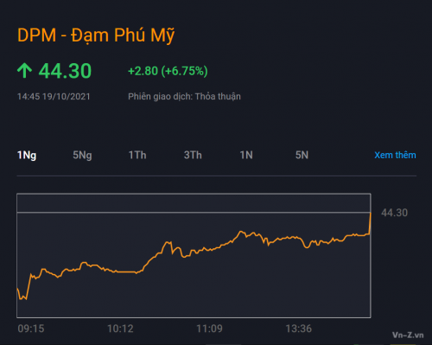The height and width of the screenshot is (345, 432).
Task: Switch to the 5Ng five-day tab
Action: 82,156
